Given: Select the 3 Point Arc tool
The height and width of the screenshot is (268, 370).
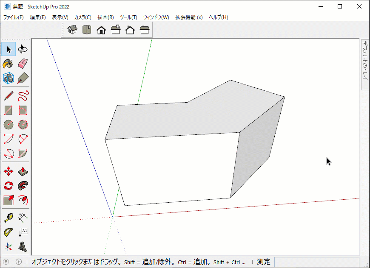Looking at the screenshot, I should pyautogui.click(x=9, y=154).
